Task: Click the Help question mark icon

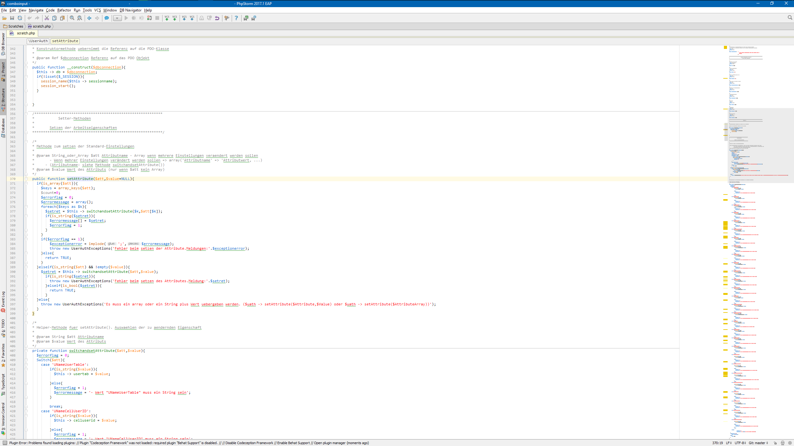Action: point(236,18)
